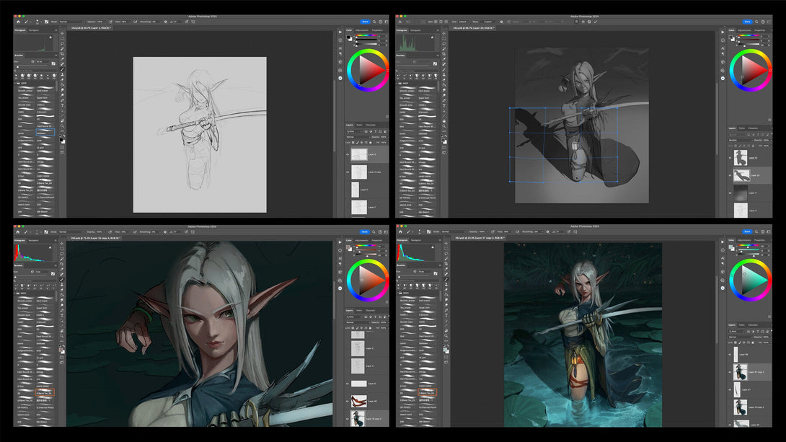Open brush Mode dropdown in top-left window
Image resolution: width=786 pixels, height=442 pixels.
coord(71,22)
